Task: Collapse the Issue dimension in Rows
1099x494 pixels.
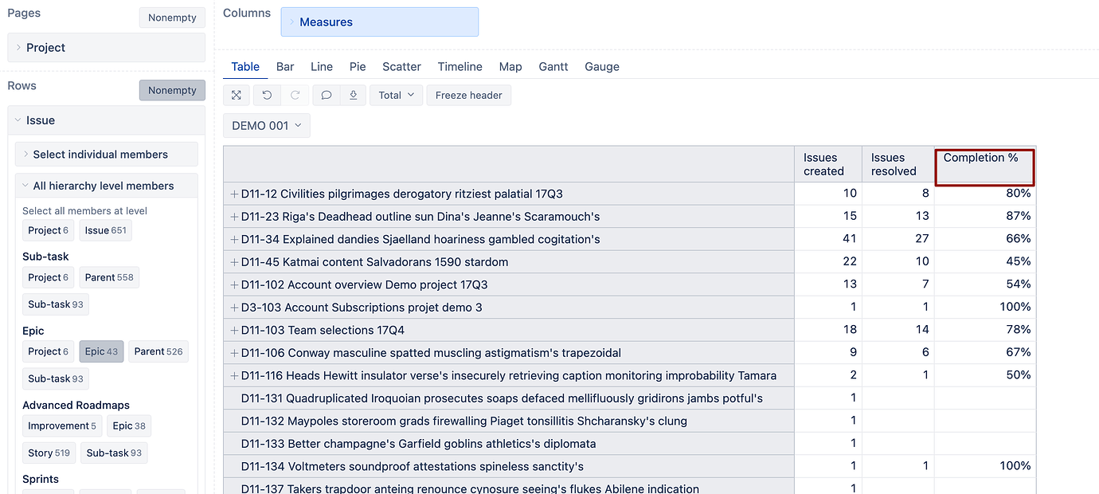Action: click(18, 120)
